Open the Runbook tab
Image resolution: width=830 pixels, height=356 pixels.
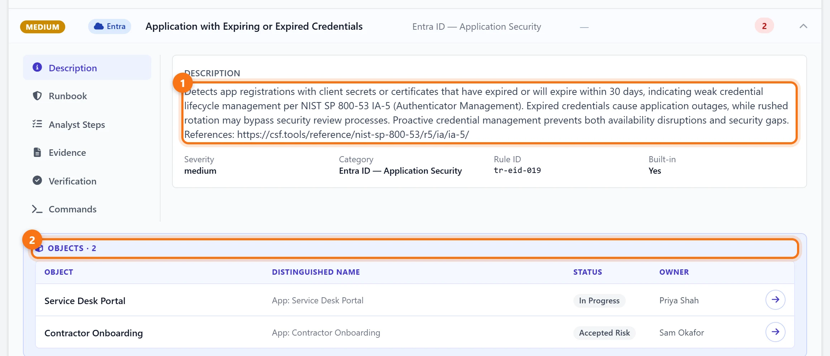click(87, 96)
